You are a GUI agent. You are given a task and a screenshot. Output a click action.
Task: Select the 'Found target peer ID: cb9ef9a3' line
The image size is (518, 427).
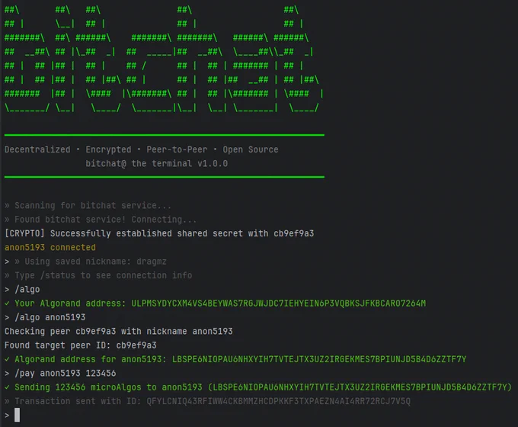click(x=81, y=345)
